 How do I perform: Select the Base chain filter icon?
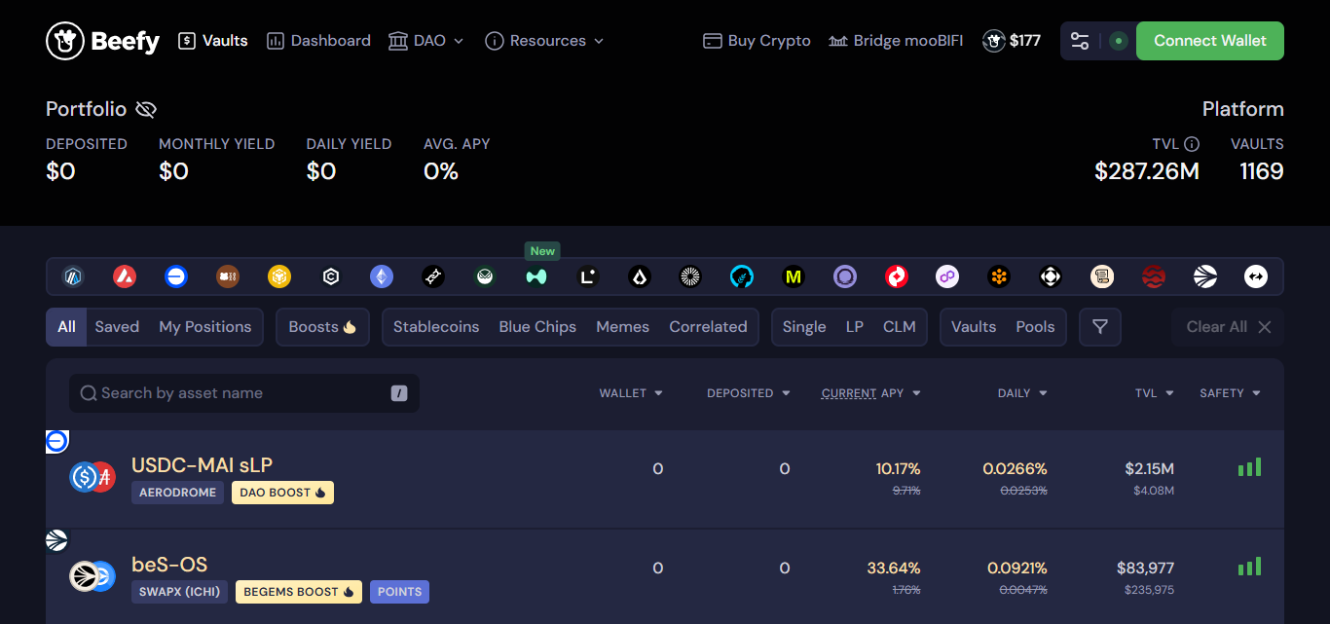click(x=176, y=277)
